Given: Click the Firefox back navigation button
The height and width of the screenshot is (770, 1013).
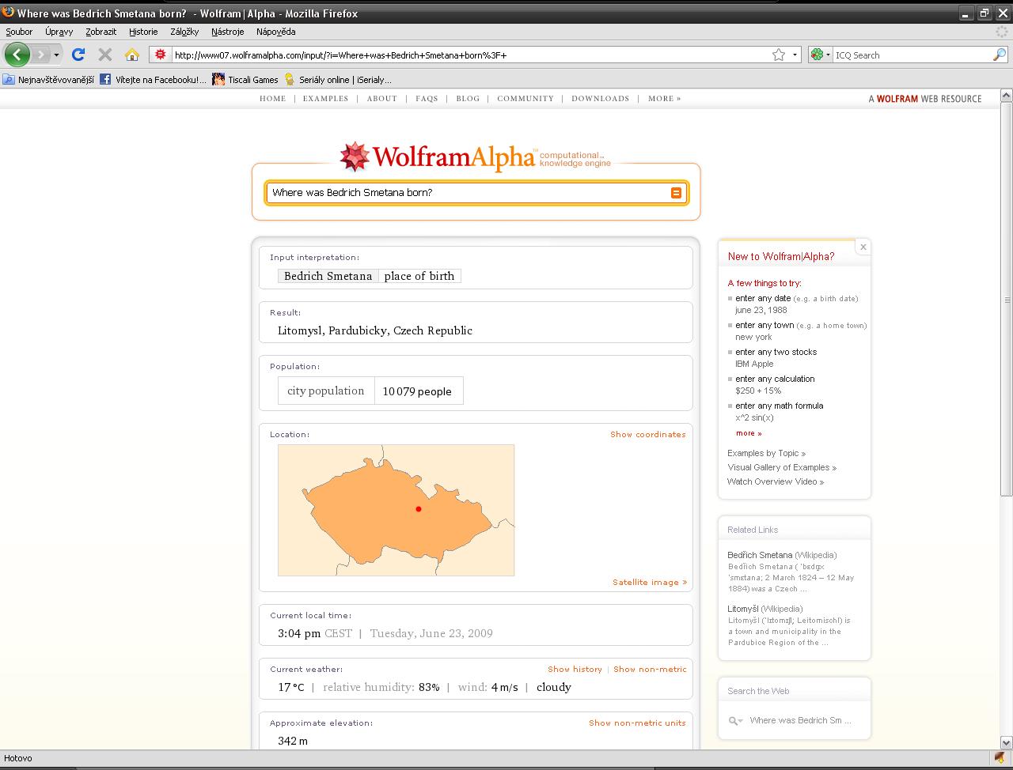Looking at the screenshot, I should (17, 55).
